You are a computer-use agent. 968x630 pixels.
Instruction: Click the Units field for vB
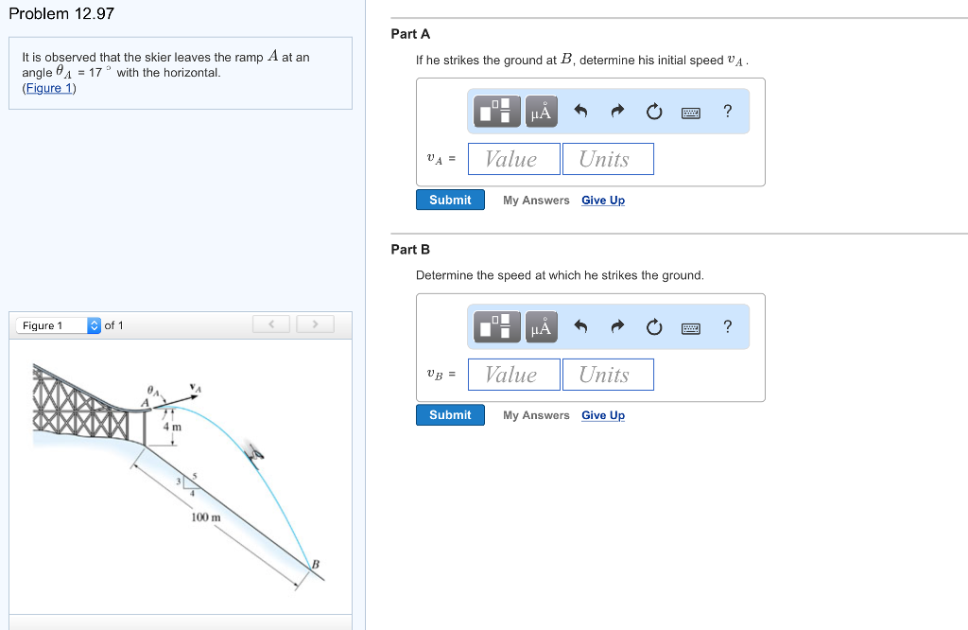608,374
